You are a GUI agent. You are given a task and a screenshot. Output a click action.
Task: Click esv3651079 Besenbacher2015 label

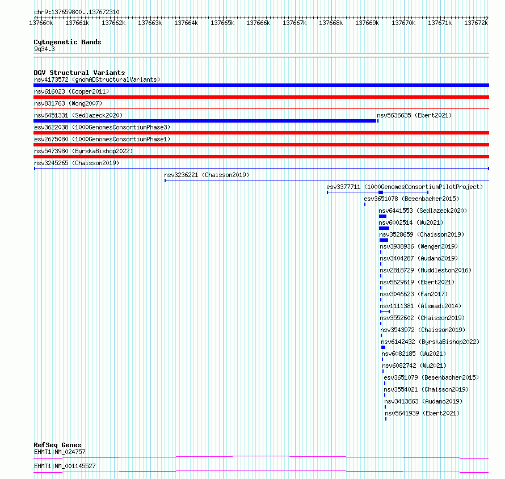(432, 377)
